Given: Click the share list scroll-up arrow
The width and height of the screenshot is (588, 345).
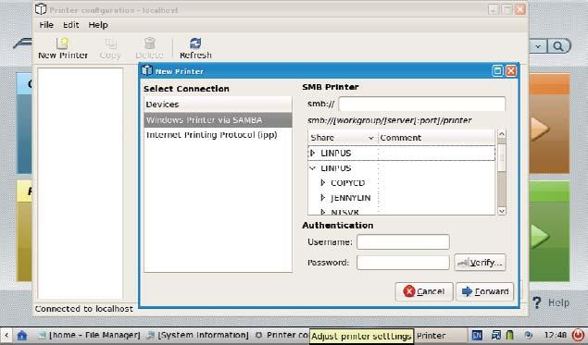Looking at the screenshot, I should pyautogui.click(x=502, y=134).
